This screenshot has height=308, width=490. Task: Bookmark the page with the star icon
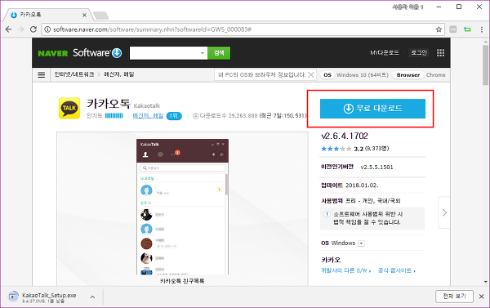click(x=439, y=29)
